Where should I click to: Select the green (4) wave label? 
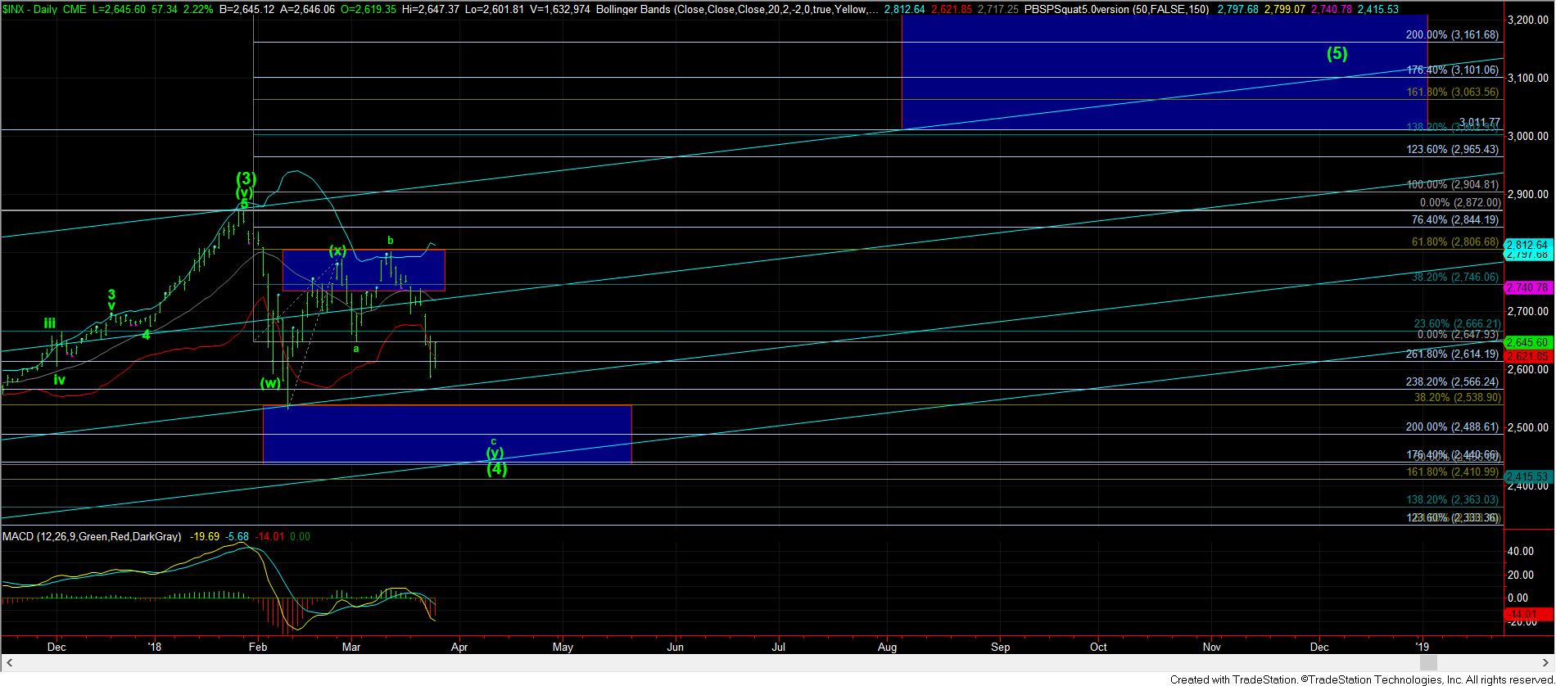tap(496, 469)
